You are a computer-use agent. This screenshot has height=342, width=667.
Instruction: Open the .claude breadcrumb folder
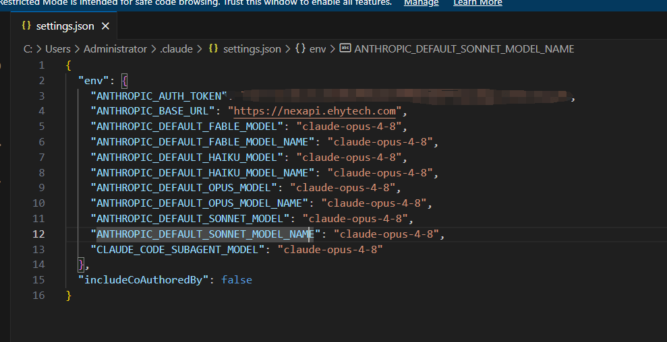tap(176, 49)
